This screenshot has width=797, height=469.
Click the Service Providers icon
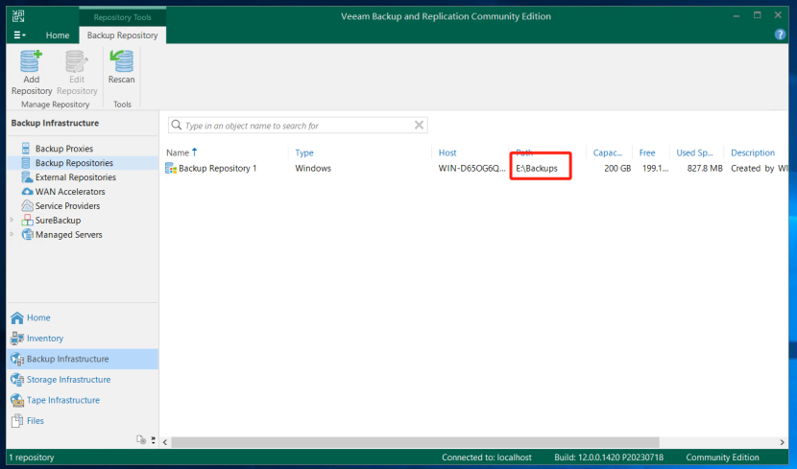click(27, 205)
